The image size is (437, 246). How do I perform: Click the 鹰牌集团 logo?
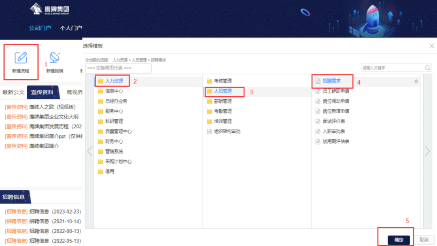[x=50, y=9]
